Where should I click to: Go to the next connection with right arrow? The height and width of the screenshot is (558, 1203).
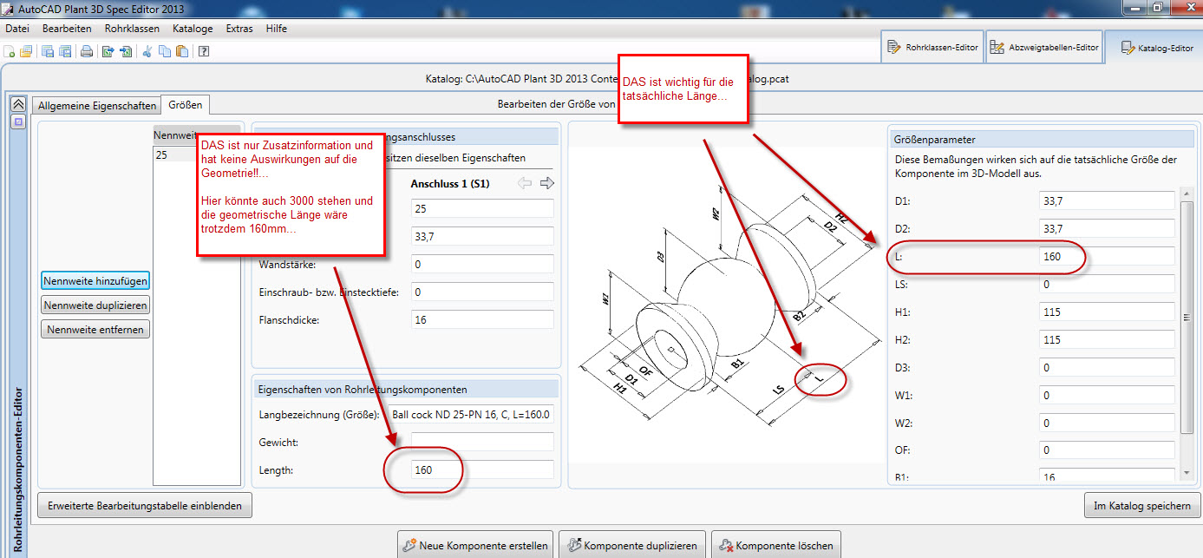point(546,183)
